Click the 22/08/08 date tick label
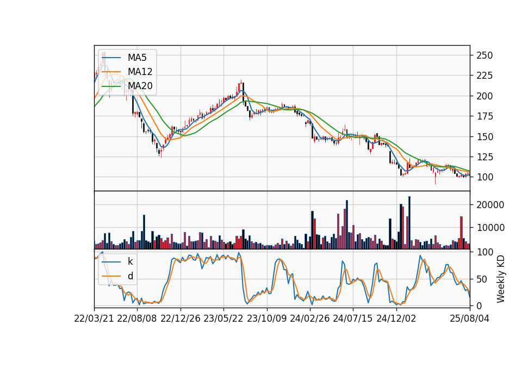This screenshot has width=522, height=375. pos(137,318)
